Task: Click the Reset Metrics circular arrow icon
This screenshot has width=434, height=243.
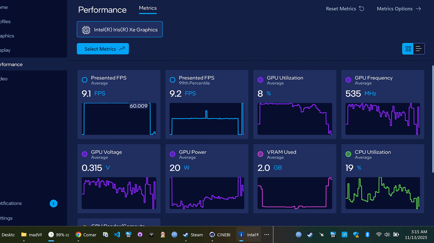Action: pyautogui.click(x=361, y=9)
